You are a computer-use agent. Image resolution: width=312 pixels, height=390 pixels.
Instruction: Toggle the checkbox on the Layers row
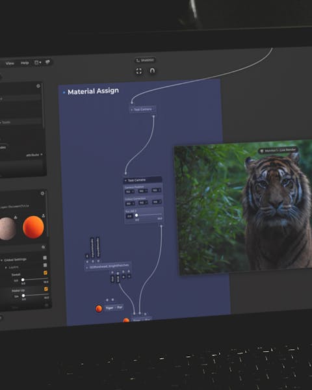point(45,265)
